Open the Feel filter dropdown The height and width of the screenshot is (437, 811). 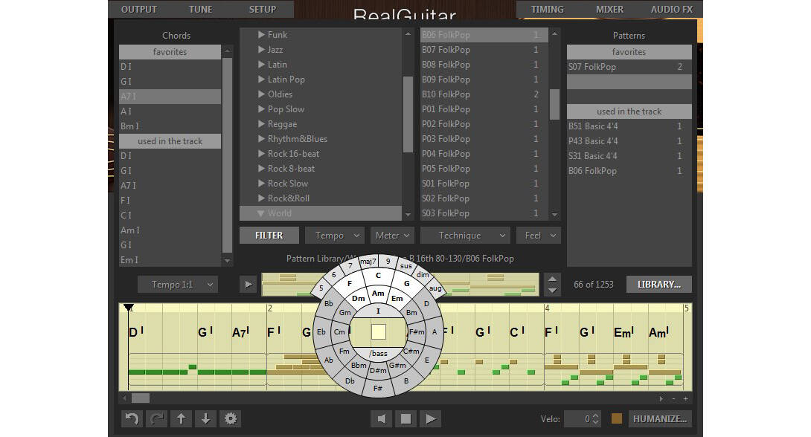click(x=539, y=236)
